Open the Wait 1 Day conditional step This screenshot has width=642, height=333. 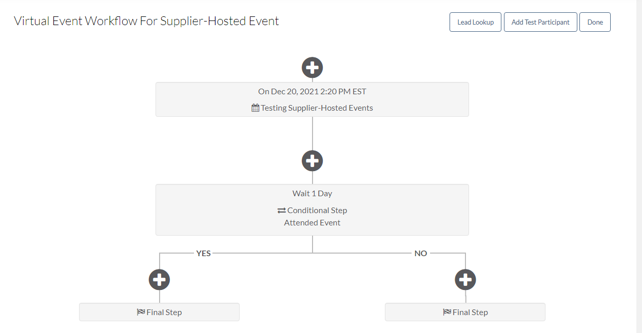point(312,210)
